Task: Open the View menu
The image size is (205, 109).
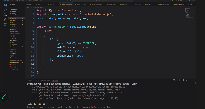Action: pos(23,1)
